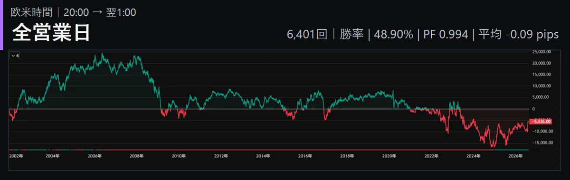The image size is (570, 180).
Task: Click the 平均 -0.09 pips statistic
Action: (x=518, y=35)
